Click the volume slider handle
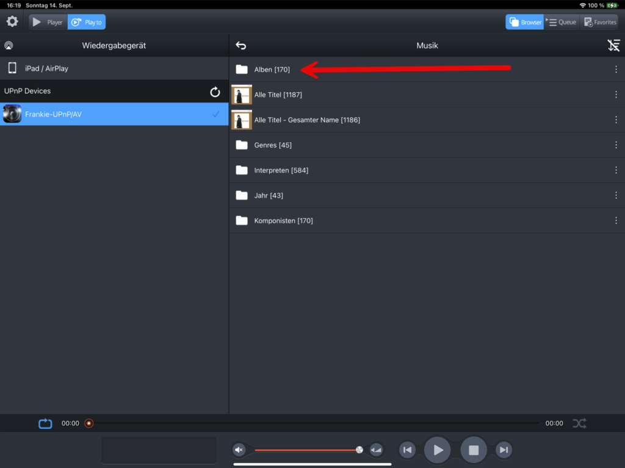Viewport: 625px width, 468px height. point(359,450)
